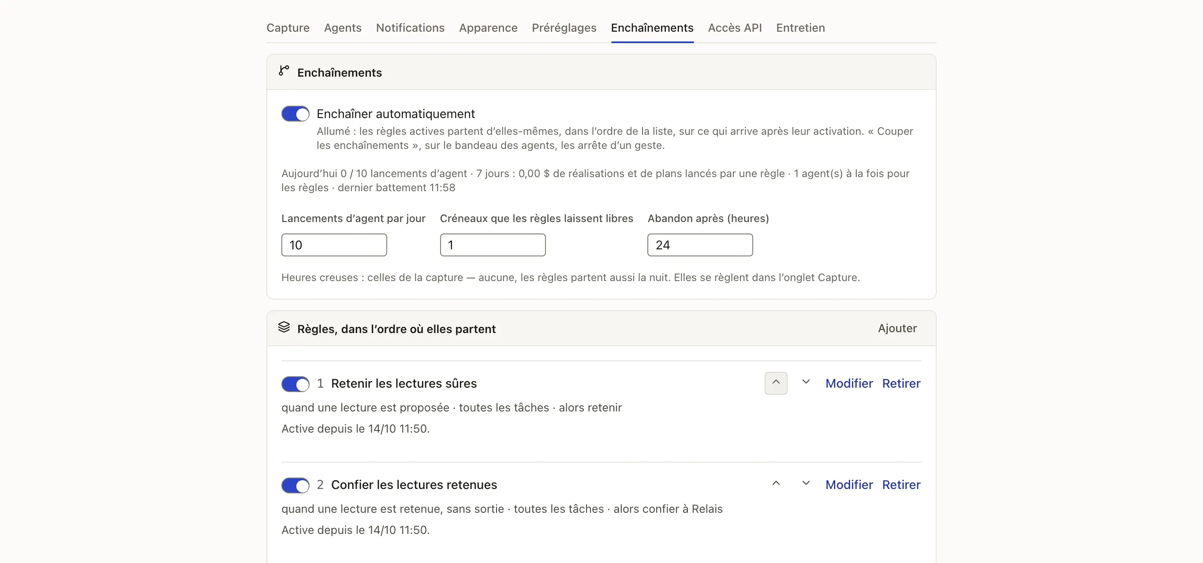This screenshot has height=563, width=1203.
Task: Click the branch icon beside Enchaînements heading
Action: (284, 71)
